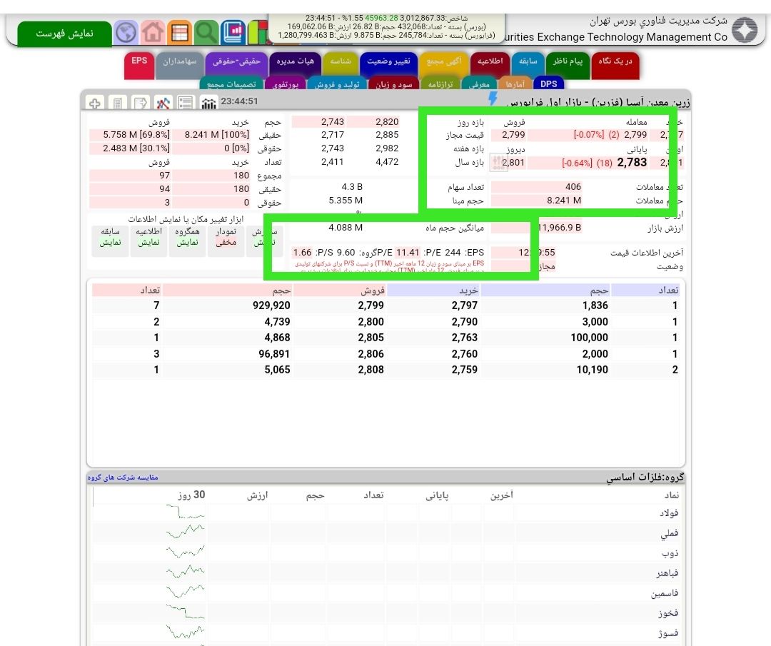Select the هیات مدیره tab

pyautogui.click(x=295, y=65)
